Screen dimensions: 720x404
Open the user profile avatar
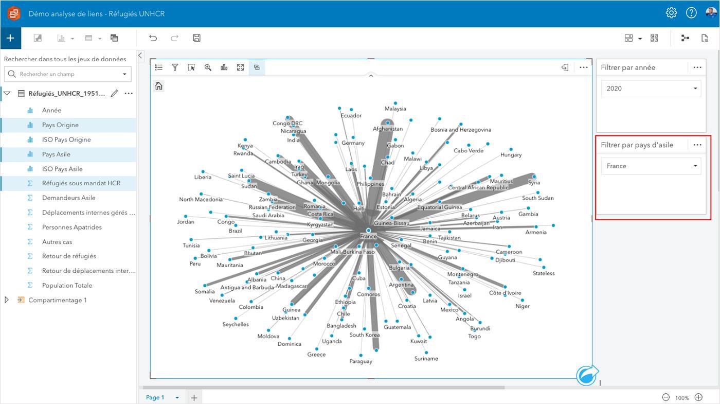point(711,13)
